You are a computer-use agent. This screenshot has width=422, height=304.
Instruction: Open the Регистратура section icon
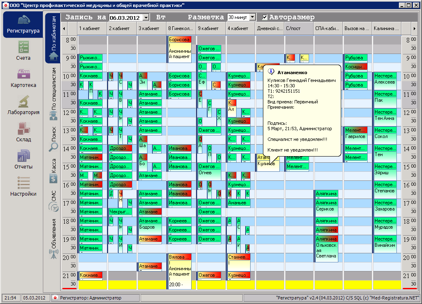(x=23, y=20)
